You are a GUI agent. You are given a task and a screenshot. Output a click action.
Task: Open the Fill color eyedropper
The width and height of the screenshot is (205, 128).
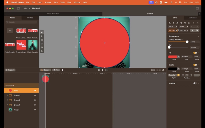[x=178, y=57]
